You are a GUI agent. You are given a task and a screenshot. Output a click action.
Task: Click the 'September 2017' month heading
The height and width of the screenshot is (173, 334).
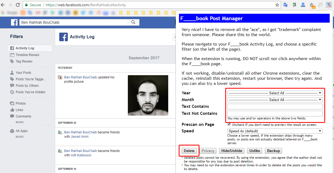point(144,58)
